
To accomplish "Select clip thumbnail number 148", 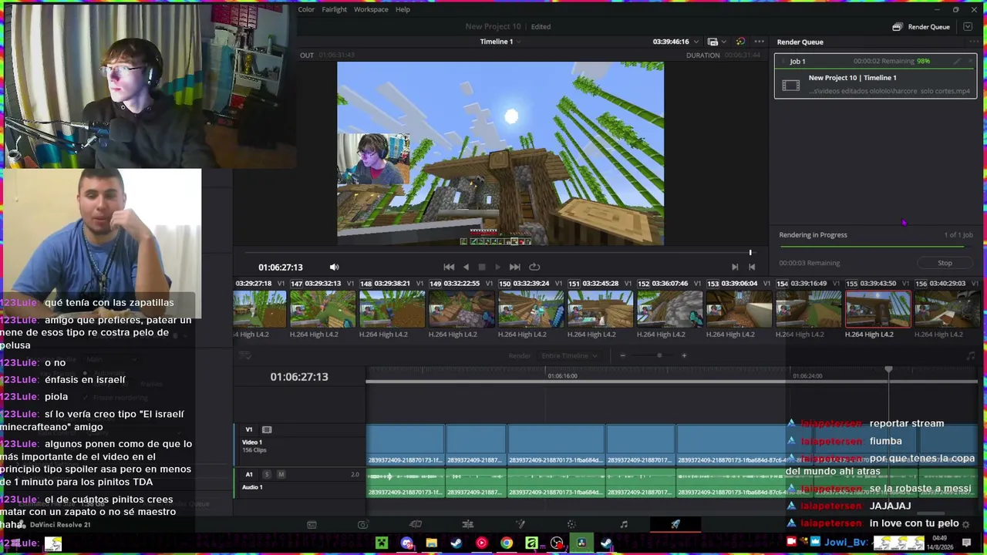I will pyautogui.click(x=392, y=310).
